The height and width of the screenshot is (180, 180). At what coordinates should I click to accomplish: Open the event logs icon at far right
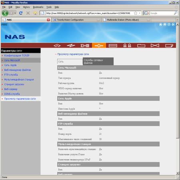pyautogui.click(x=169, y=46)
